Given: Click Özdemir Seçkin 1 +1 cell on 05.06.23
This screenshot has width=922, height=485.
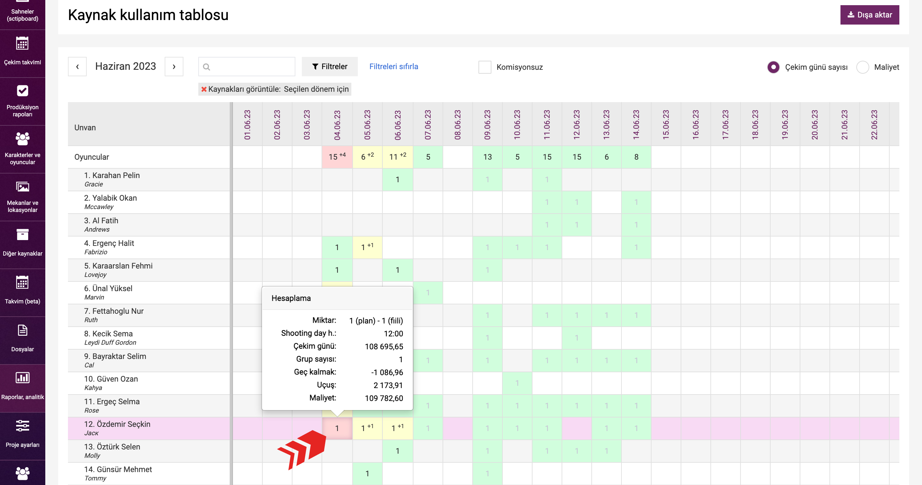Looking at the screenshot, I should pyautogui.click(x=367, y=428).
